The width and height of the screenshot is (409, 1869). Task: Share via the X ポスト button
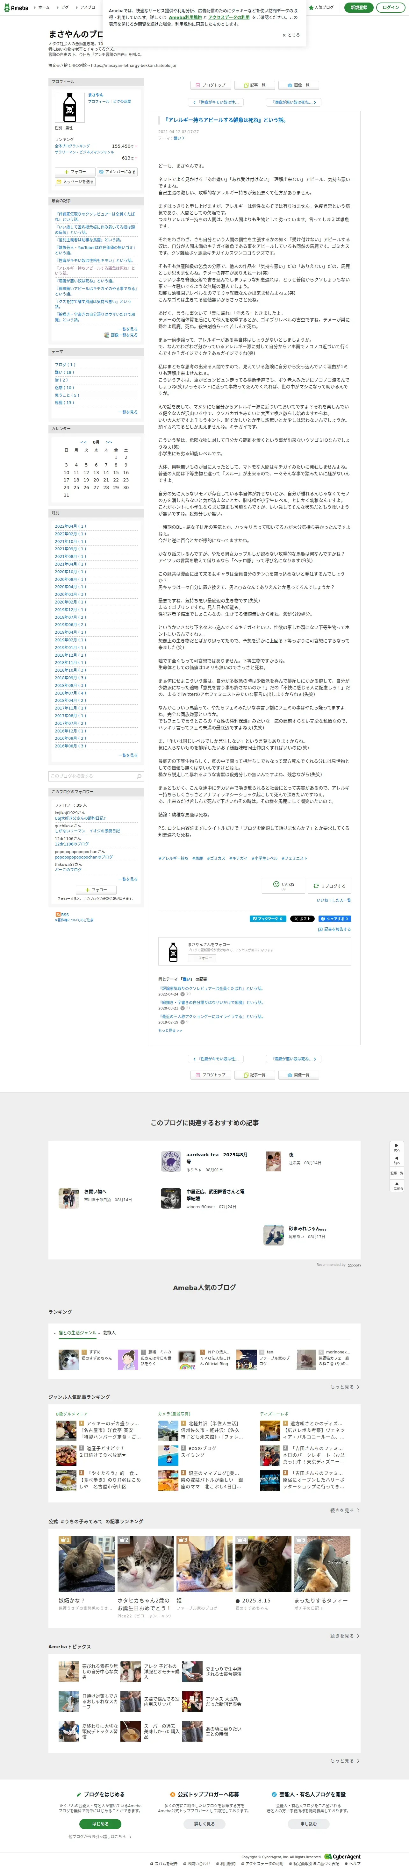coord(302,918)
